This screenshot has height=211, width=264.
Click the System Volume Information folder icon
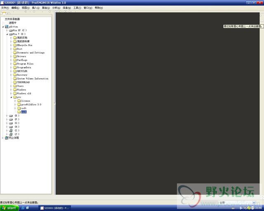15,78
